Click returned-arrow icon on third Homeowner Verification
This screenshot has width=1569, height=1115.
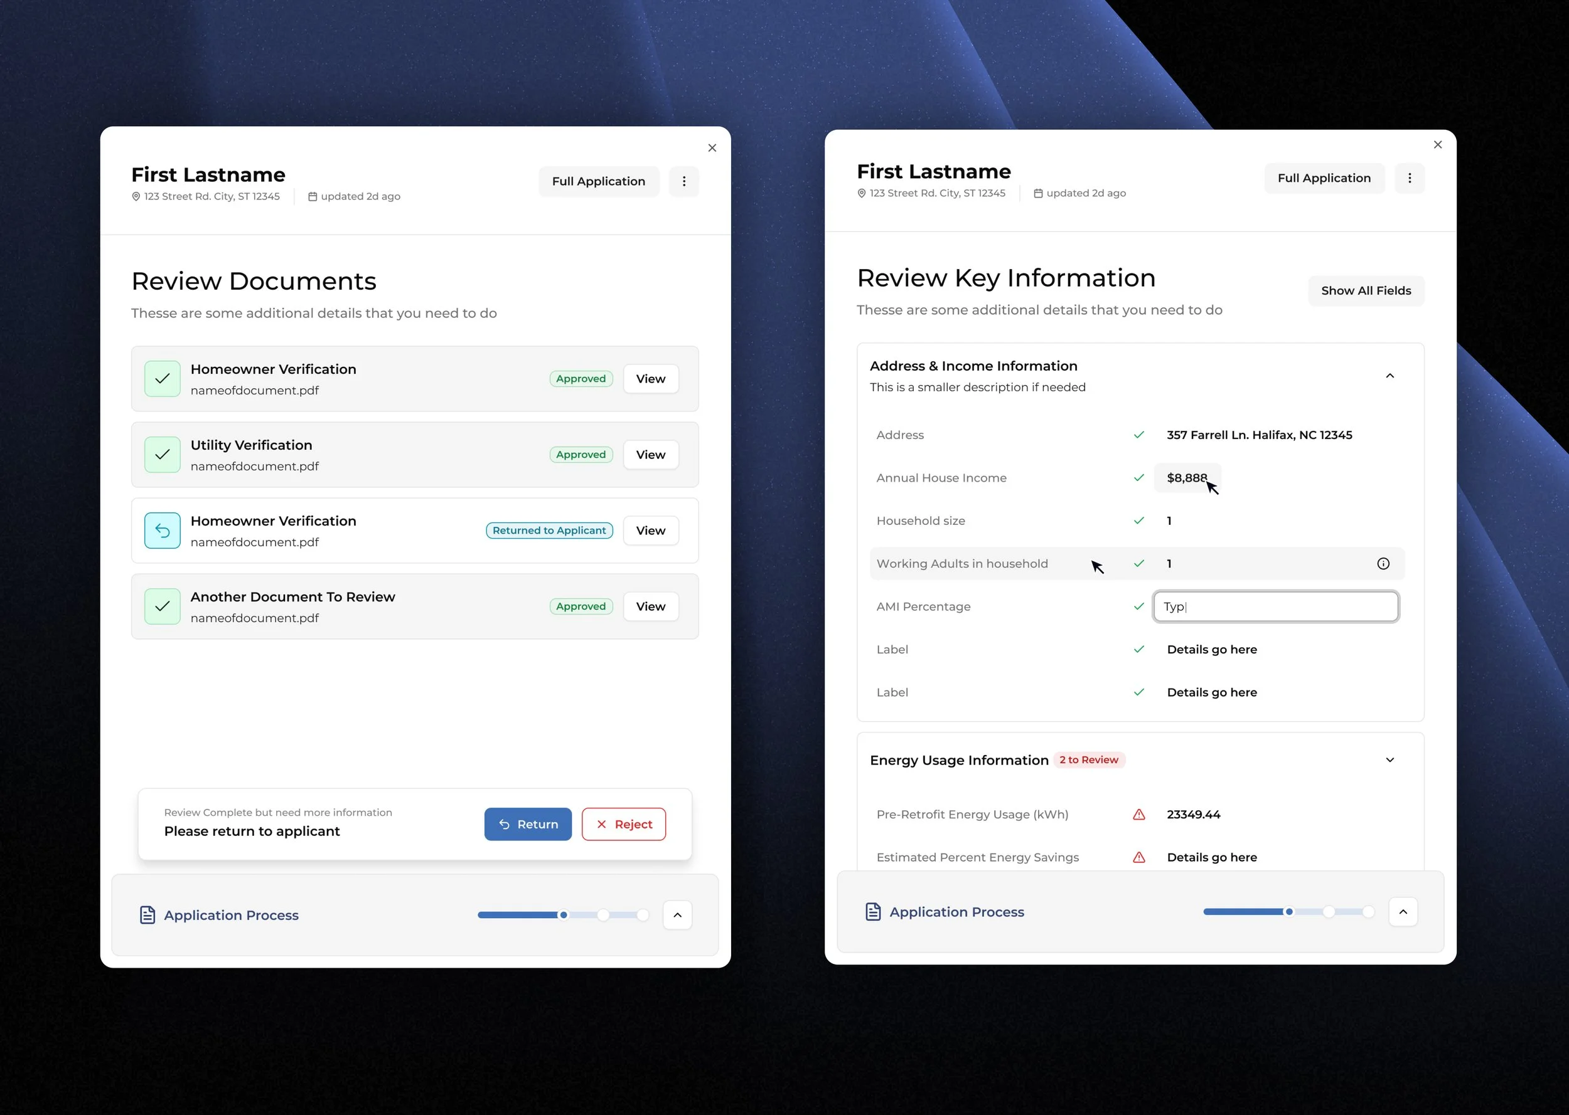[x=162, y=530]
